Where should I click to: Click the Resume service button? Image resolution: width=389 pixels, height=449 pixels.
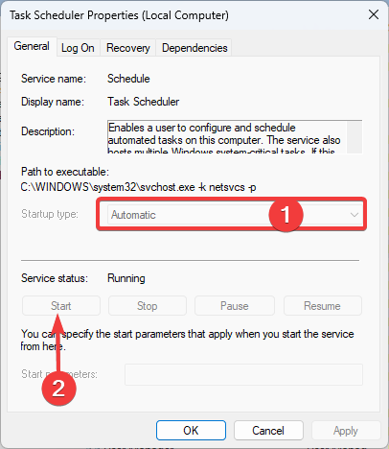pos(322,306)
